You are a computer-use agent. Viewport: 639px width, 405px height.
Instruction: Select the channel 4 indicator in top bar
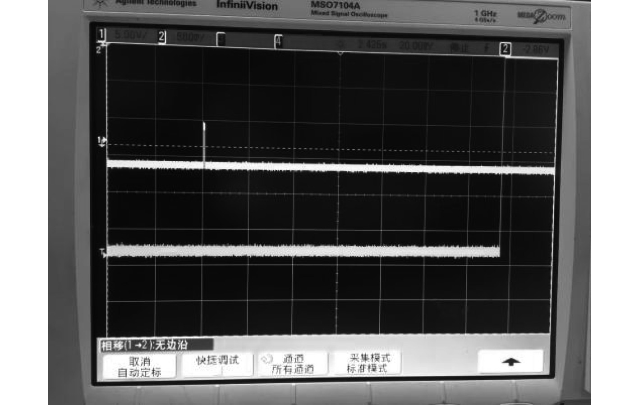278,41
